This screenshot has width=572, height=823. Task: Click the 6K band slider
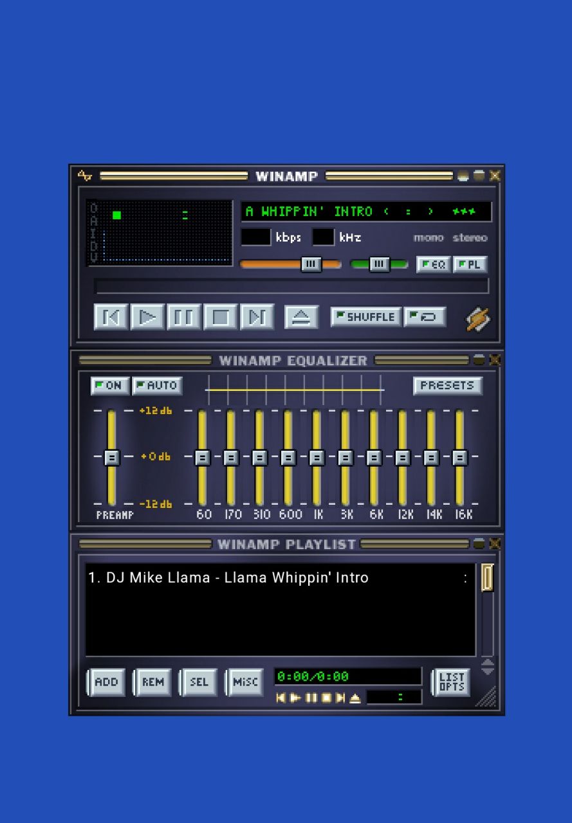point(374,457)
